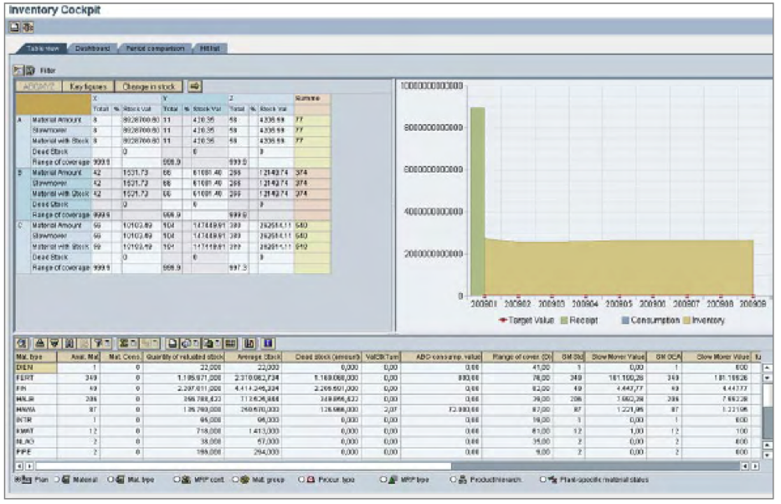Viewport: 781px width, 504px height.
Task: Select the MRP cont. radio button
Action: [177, 480]
